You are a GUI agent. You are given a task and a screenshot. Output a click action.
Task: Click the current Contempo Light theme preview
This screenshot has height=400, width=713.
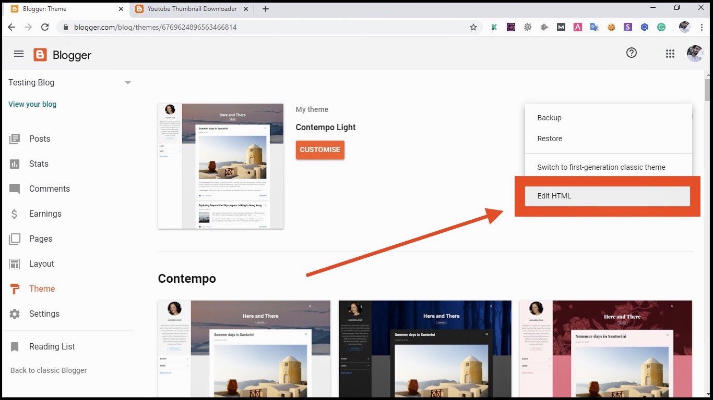(x=221, y=166)
